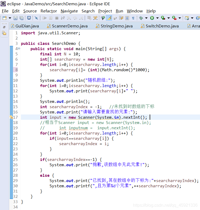
Task: Open the Window menu
Action: [135, 11]
